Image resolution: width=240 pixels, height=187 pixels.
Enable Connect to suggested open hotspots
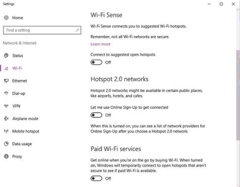coord(96,62)
